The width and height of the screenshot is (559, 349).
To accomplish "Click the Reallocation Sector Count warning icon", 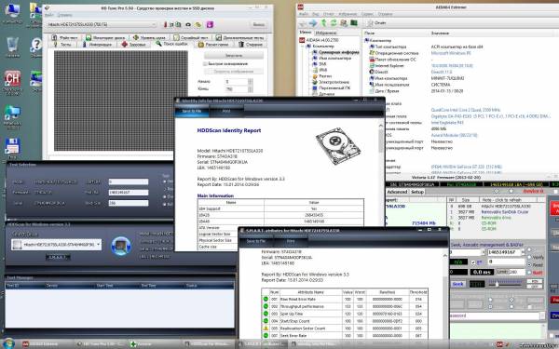I will [266, 328].
